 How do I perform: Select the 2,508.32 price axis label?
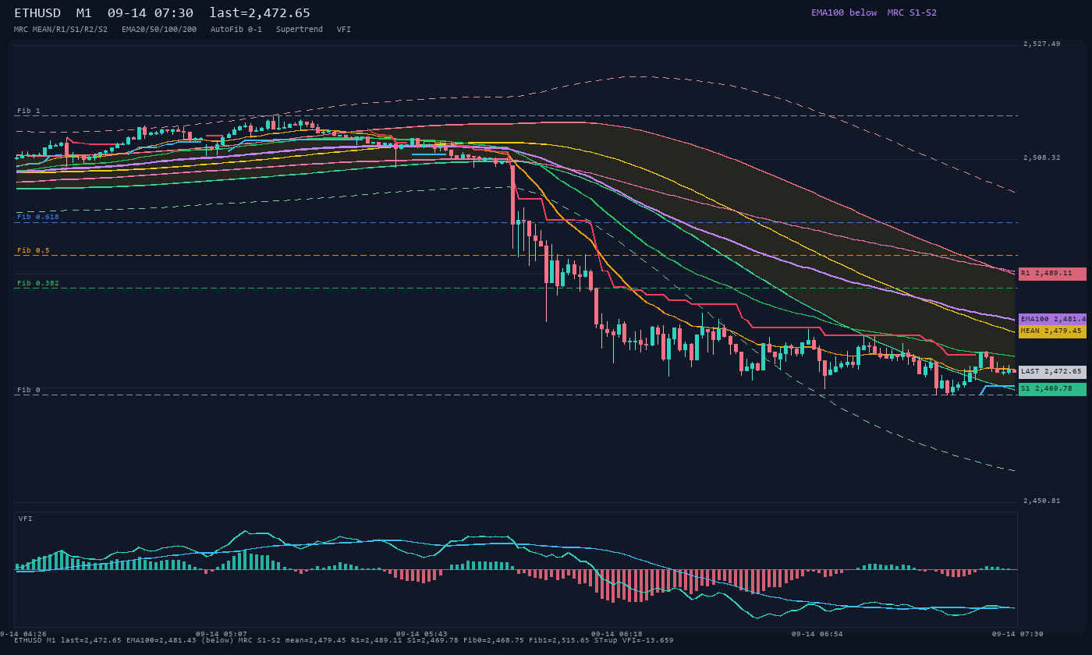1042,158
